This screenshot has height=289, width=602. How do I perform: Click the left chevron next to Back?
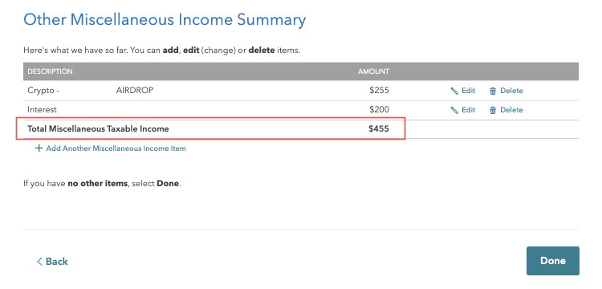pyautogui.click(x=39, y=262)
